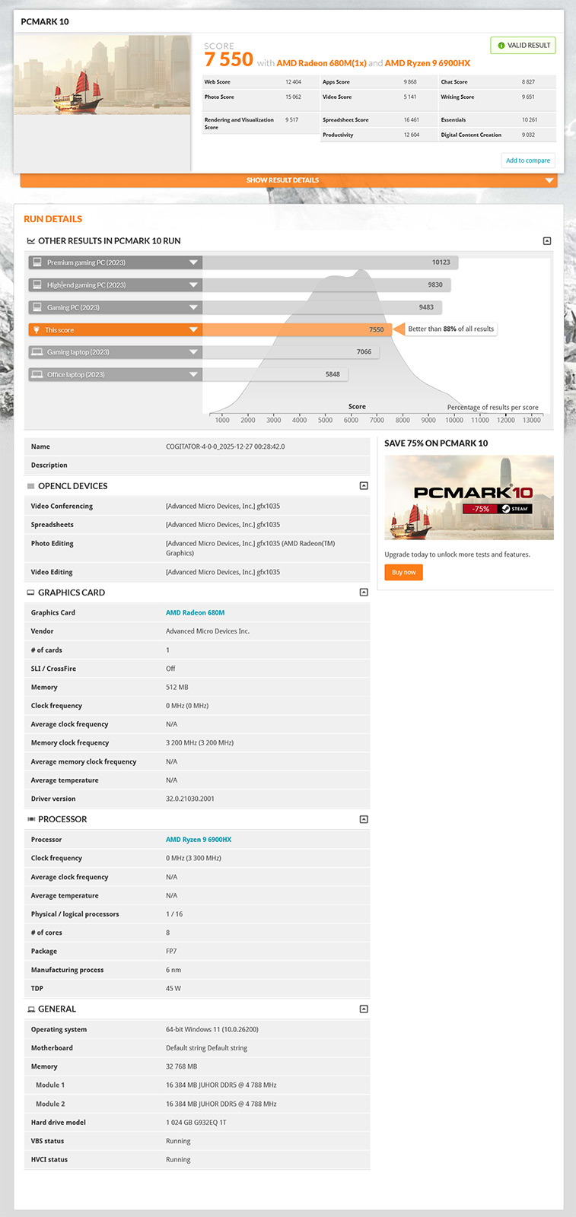
Task: Collapse the Processor section icon
Action: 364,819
